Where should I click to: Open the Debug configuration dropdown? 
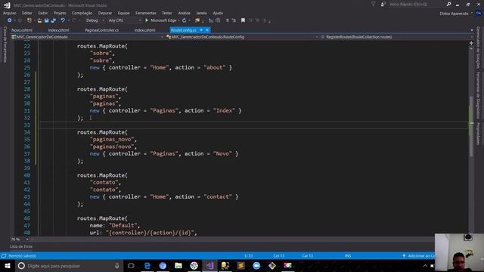pyautogui.click(x=95, y=20)
